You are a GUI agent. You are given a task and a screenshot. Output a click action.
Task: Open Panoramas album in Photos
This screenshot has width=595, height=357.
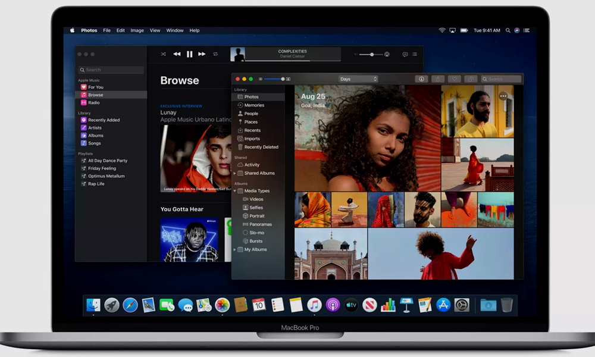pyautogui.click(x=257, y=224)
